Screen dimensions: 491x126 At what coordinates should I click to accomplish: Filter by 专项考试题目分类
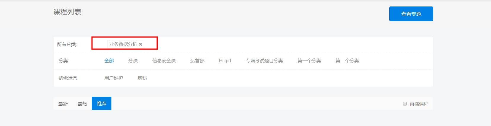(264, 61)
